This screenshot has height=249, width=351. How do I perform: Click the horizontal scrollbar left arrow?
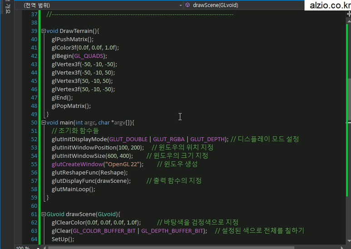(44, 248)
